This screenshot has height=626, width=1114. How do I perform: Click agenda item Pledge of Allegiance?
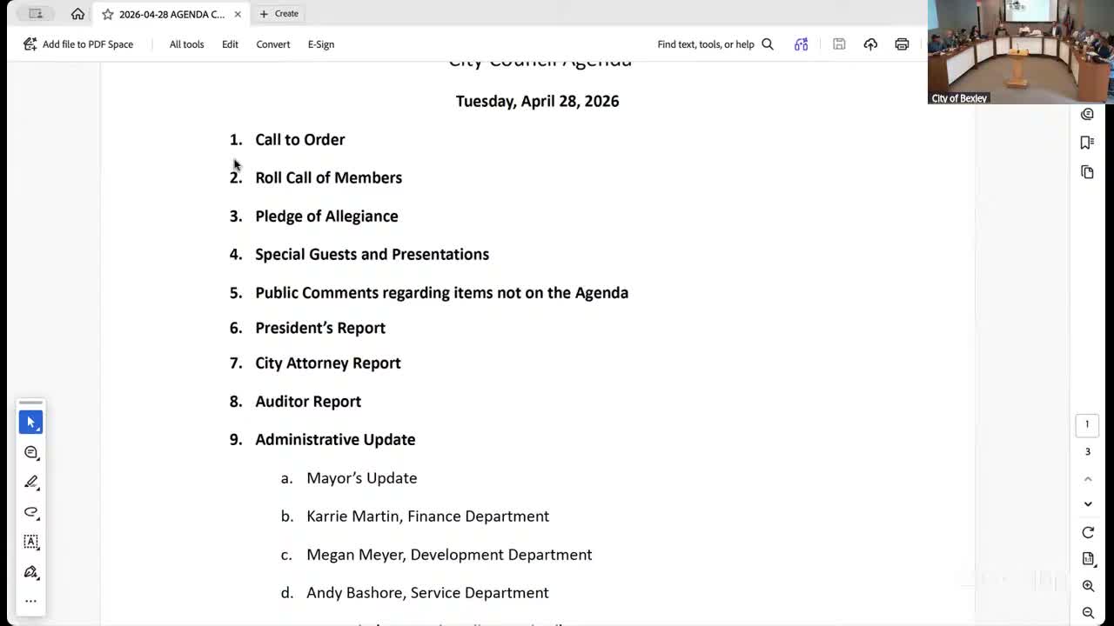326,216
